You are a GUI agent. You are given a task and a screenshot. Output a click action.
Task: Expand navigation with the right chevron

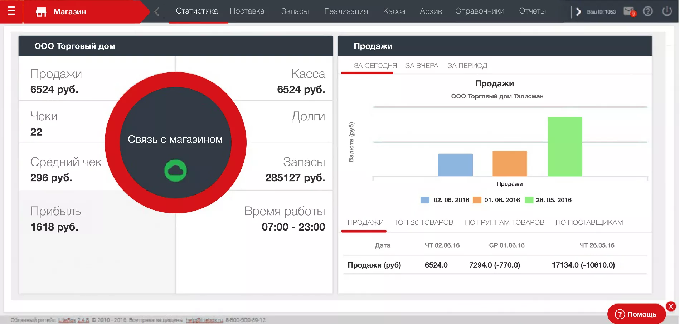coord(578,12)
